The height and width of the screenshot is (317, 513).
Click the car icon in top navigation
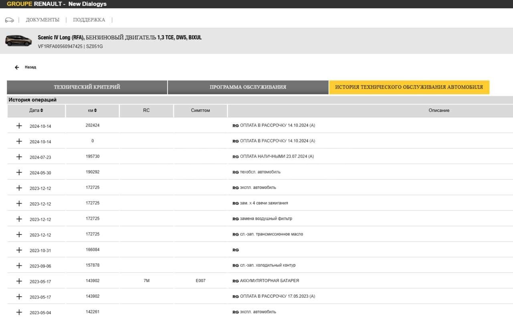pos(9,20)
